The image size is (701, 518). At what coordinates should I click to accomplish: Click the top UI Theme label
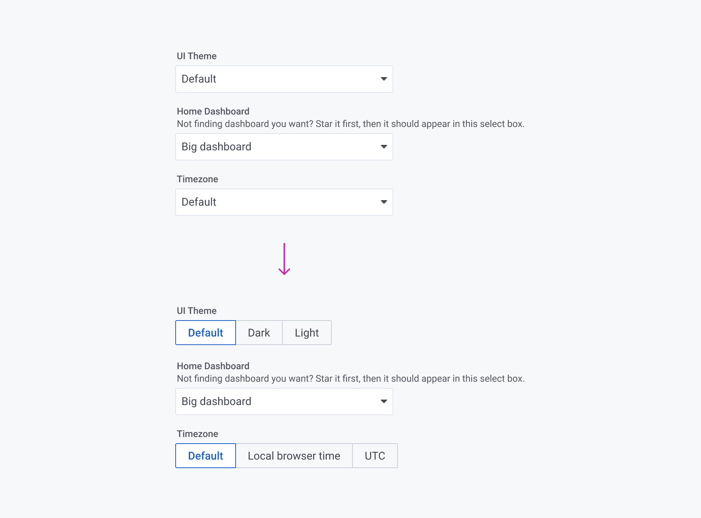[197, 56]
